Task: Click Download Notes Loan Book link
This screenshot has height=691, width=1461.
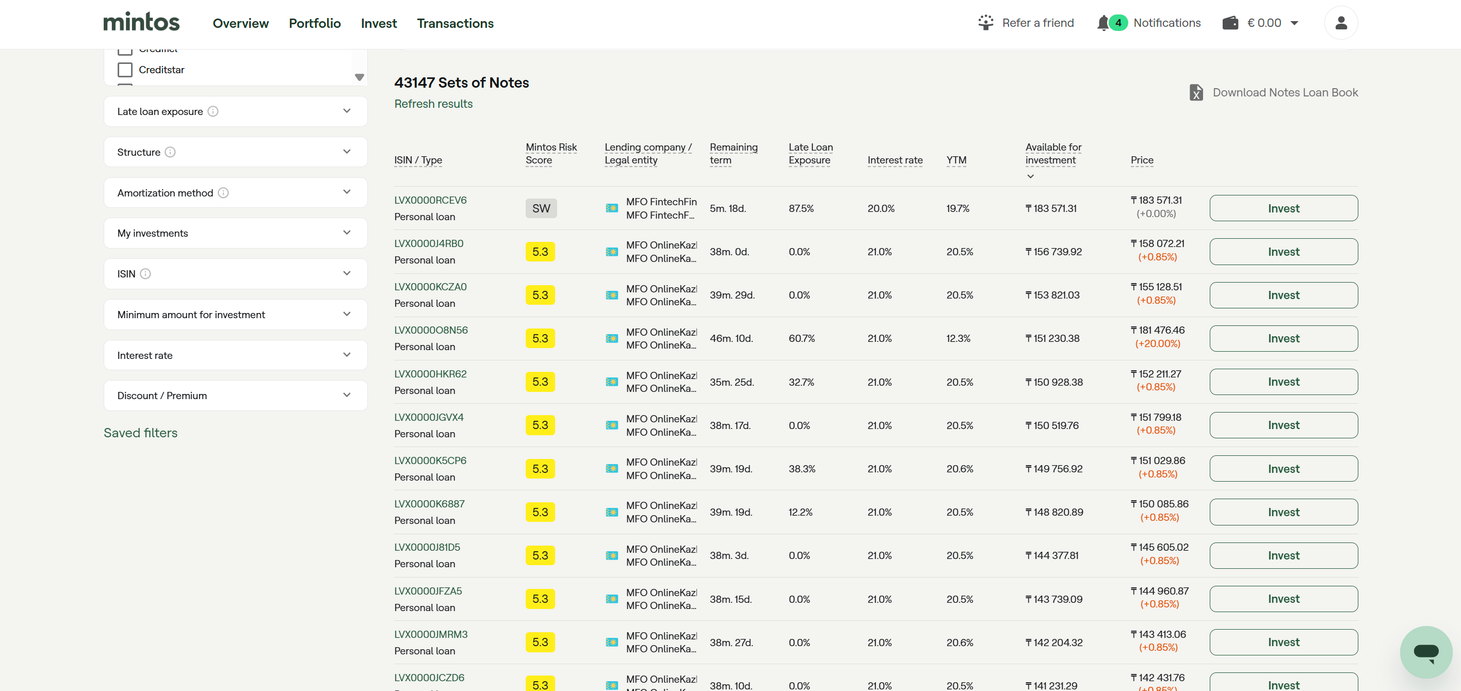Action: pos(1285,92)
